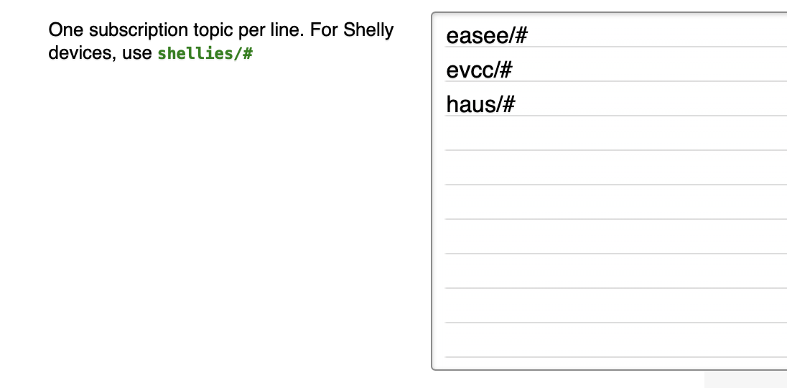Click the "#" wildcard after "evcc/"
The image size is (787, 388).
(x=506, y=70)
